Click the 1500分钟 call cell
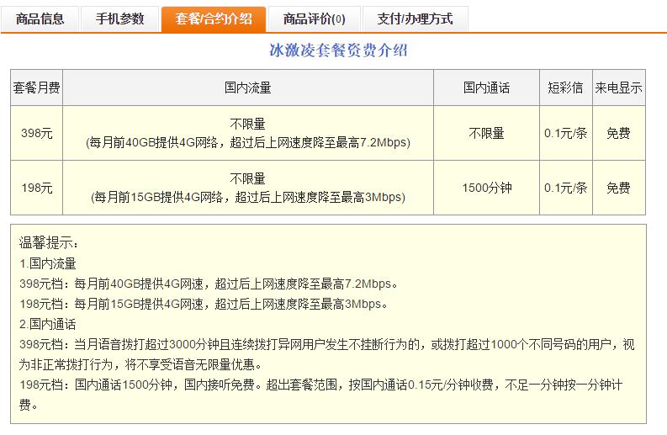This screenshot has height=435, width=667. pyautogui.click(x=486, y=188)
